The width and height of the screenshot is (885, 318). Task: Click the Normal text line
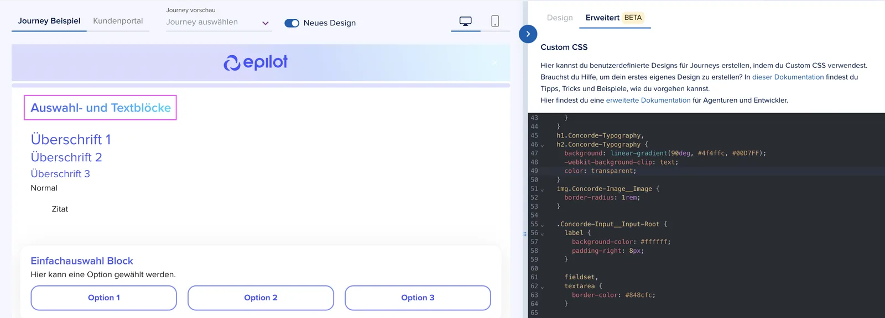click(44, 188)
